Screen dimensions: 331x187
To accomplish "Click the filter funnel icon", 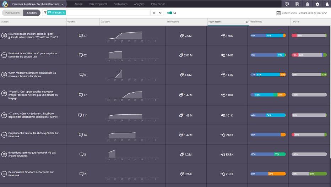I will [x=45, y=13].
